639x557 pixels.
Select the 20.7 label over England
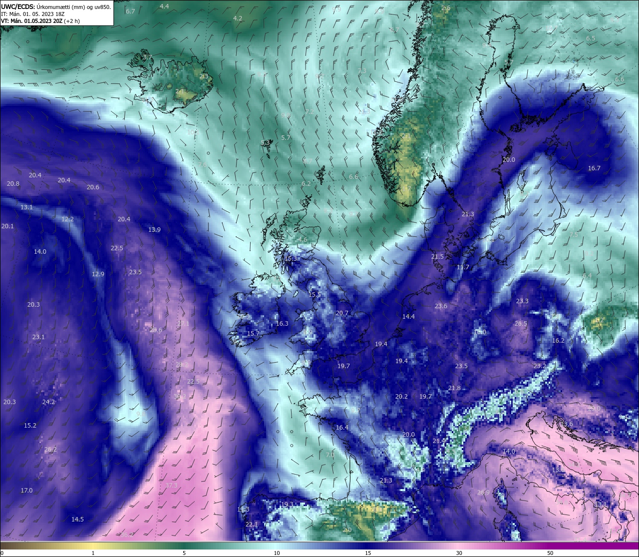(x=342, y=313)
